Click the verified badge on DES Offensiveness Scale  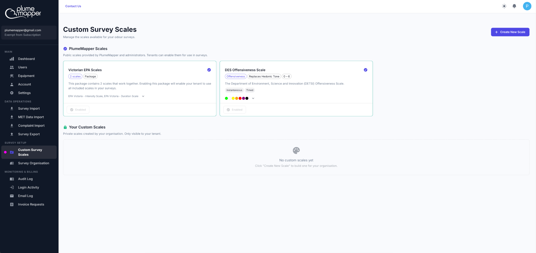[x=366, y=70]
